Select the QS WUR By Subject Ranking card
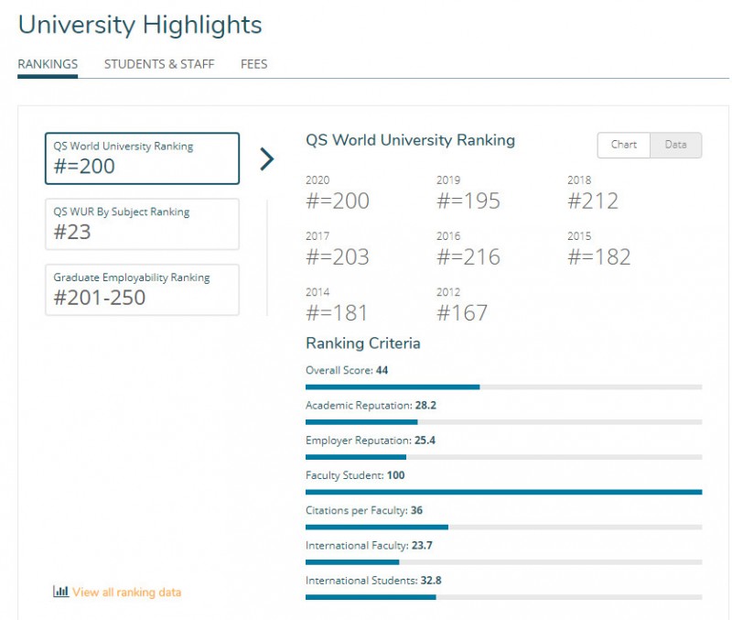This screenshot has height=620, width=732. click(143, 224)
